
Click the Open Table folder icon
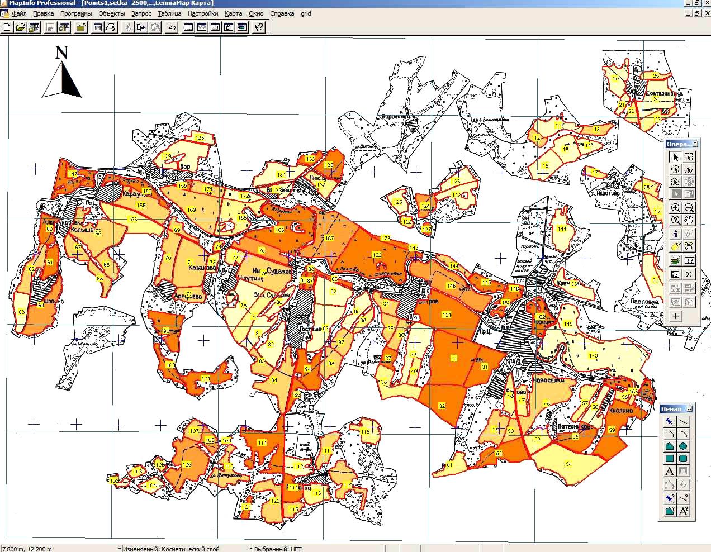tap(21, 27)
